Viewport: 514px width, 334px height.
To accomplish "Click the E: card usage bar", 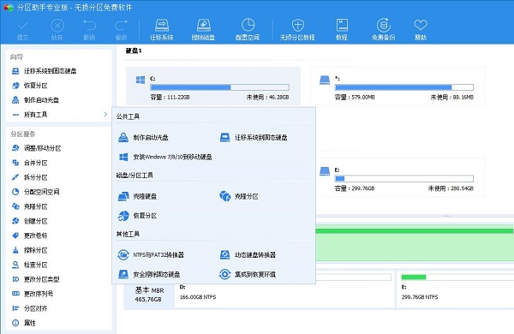I will [x=403, y=179].
